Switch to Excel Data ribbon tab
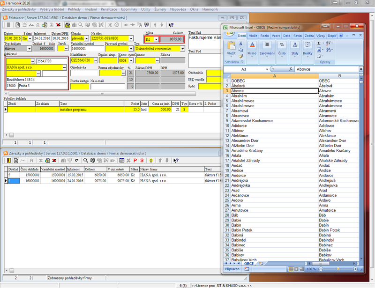This screenshot has width=375, height=288. (x=286, y=36)
